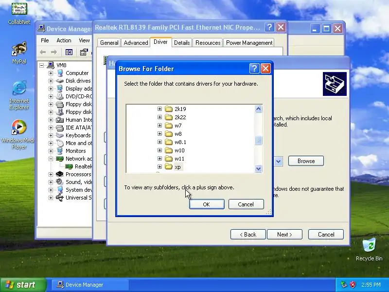Image resolution: width=389 pixels, height=292 pixels.
Task: Click the Properties toolbar icon in Device Manager
Action: click(84, 52)
